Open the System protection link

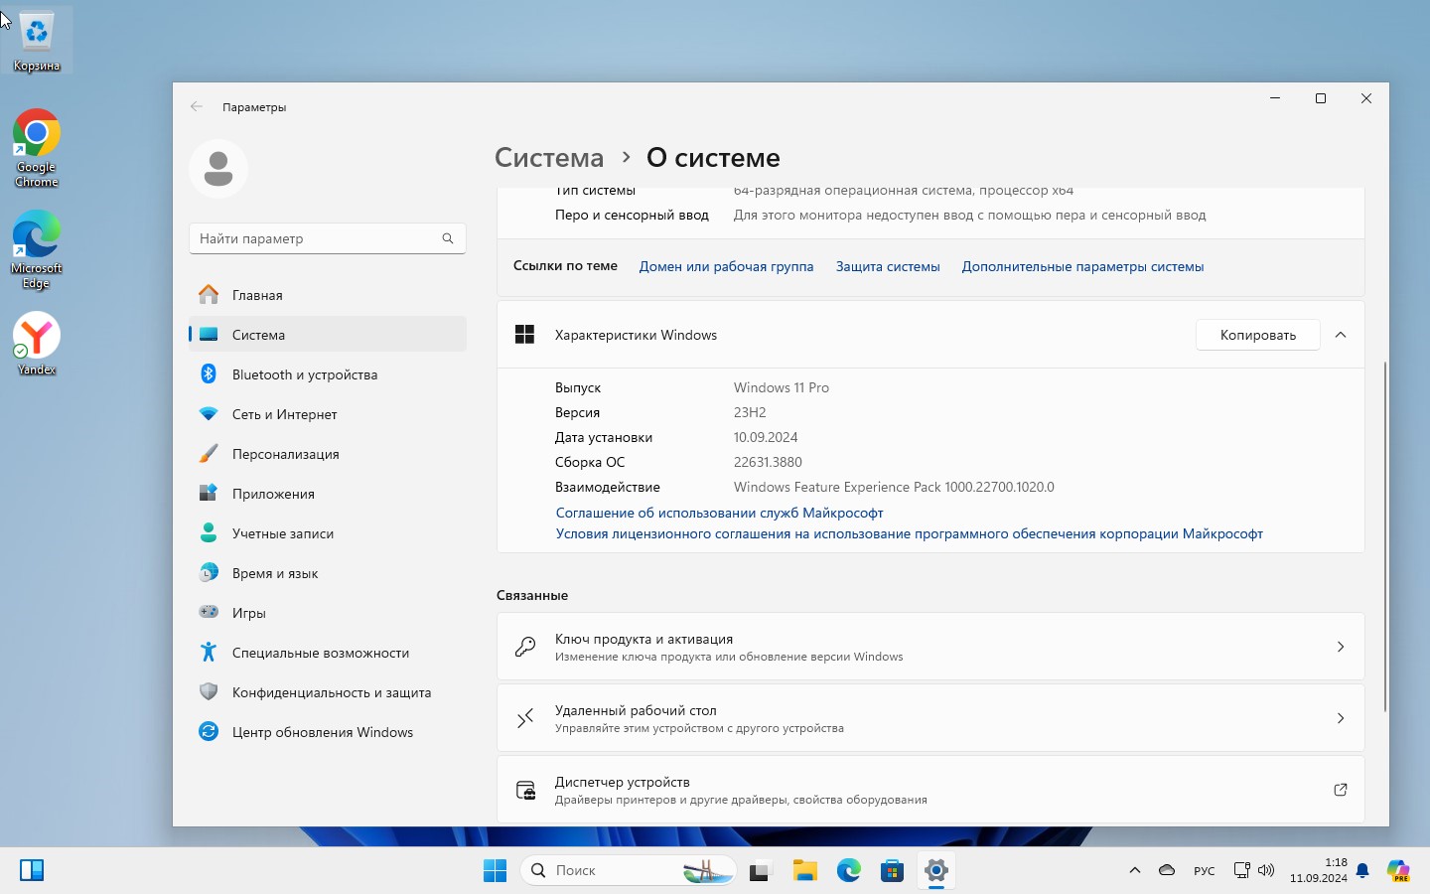[x=888, y=266]
